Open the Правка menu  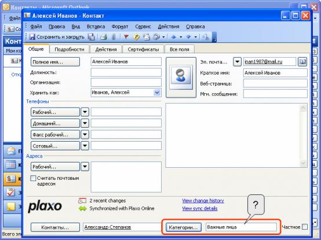(57, 27)
